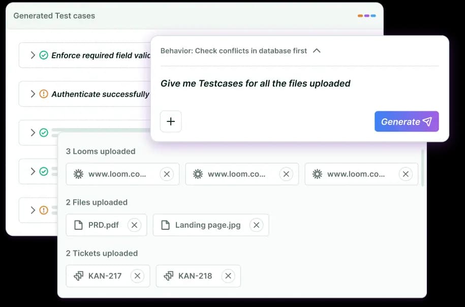465x307 pixels.
Task: Click the Behavior: Check conflicts in database first label
Action: point(233,51)
